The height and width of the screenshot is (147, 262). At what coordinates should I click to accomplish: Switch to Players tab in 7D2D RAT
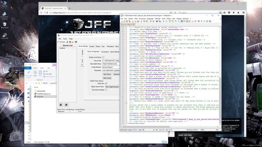pos(98,46)
